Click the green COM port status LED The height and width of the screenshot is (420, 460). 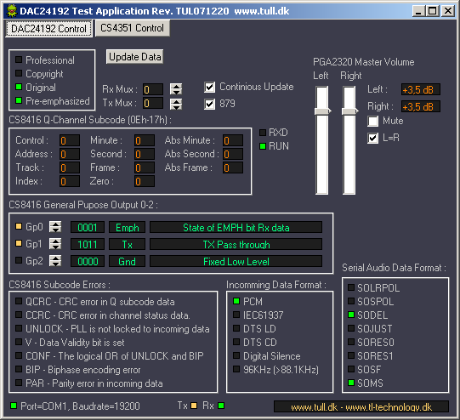14,406
